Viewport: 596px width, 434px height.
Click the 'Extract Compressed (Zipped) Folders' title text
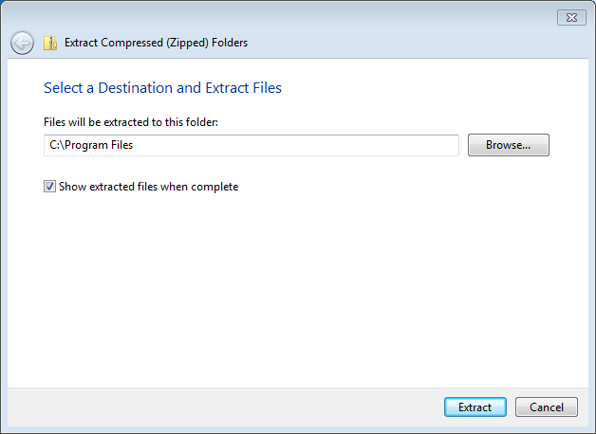[156, 43]
